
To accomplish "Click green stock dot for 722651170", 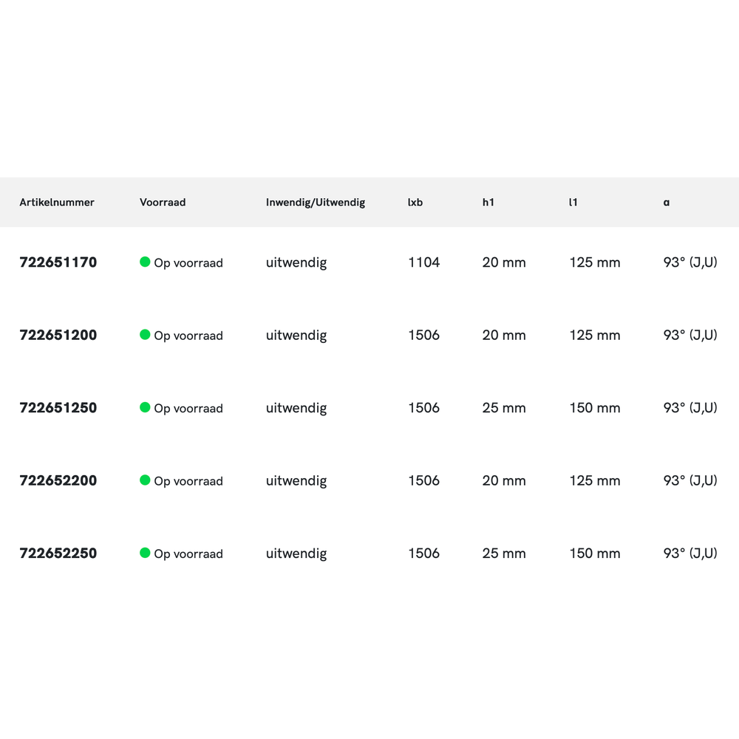I will (x=145, y=262).
